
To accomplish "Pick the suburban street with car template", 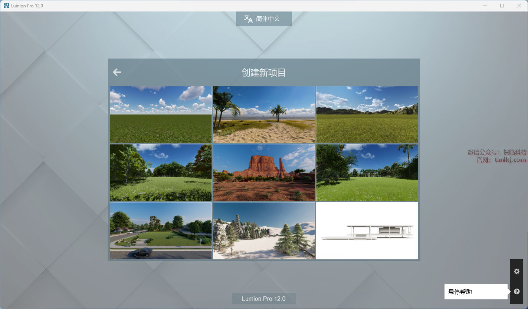I will [161, 231].
